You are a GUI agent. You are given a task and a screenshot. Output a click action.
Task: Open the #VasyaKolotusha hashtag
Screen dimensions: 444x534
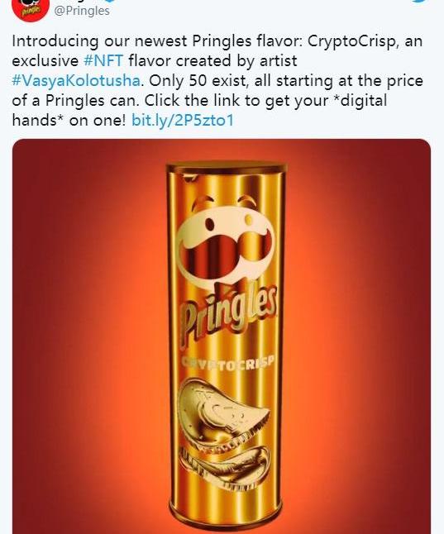tap(76, 81)
